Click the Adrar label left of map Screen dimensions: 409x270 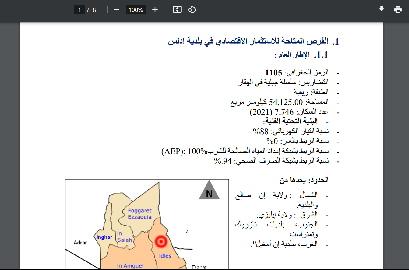(80, 243)
